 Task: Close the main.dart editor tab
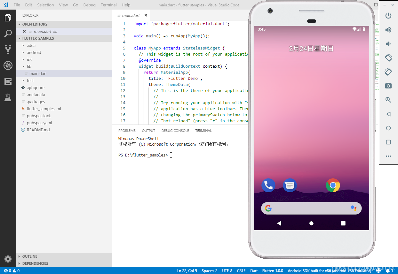146,15
